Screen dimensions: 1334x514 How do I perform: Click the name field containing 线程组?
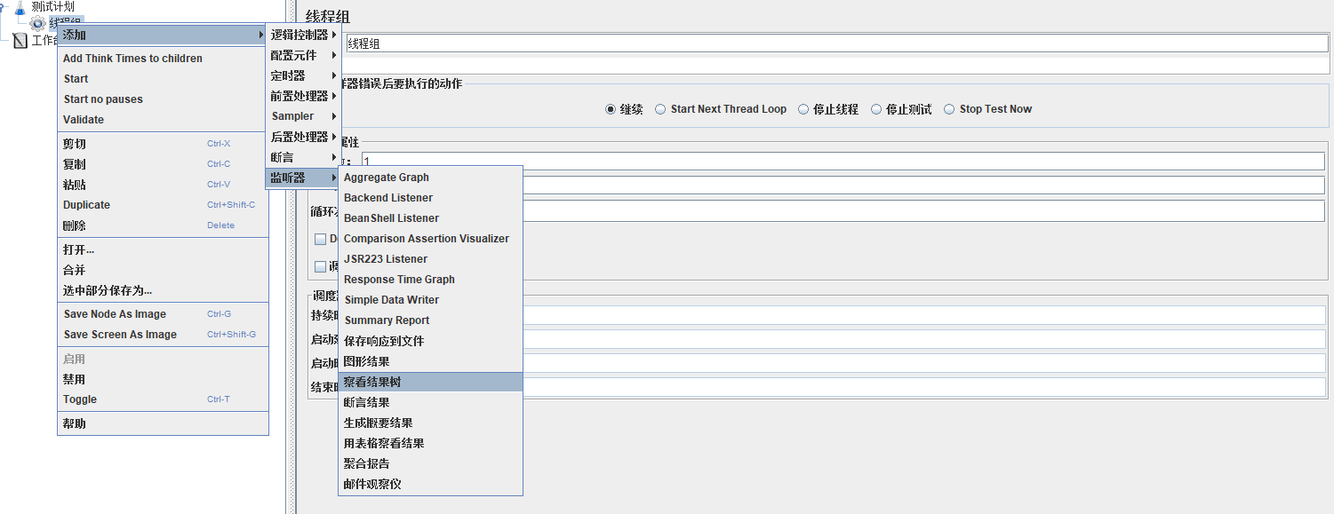838,43
